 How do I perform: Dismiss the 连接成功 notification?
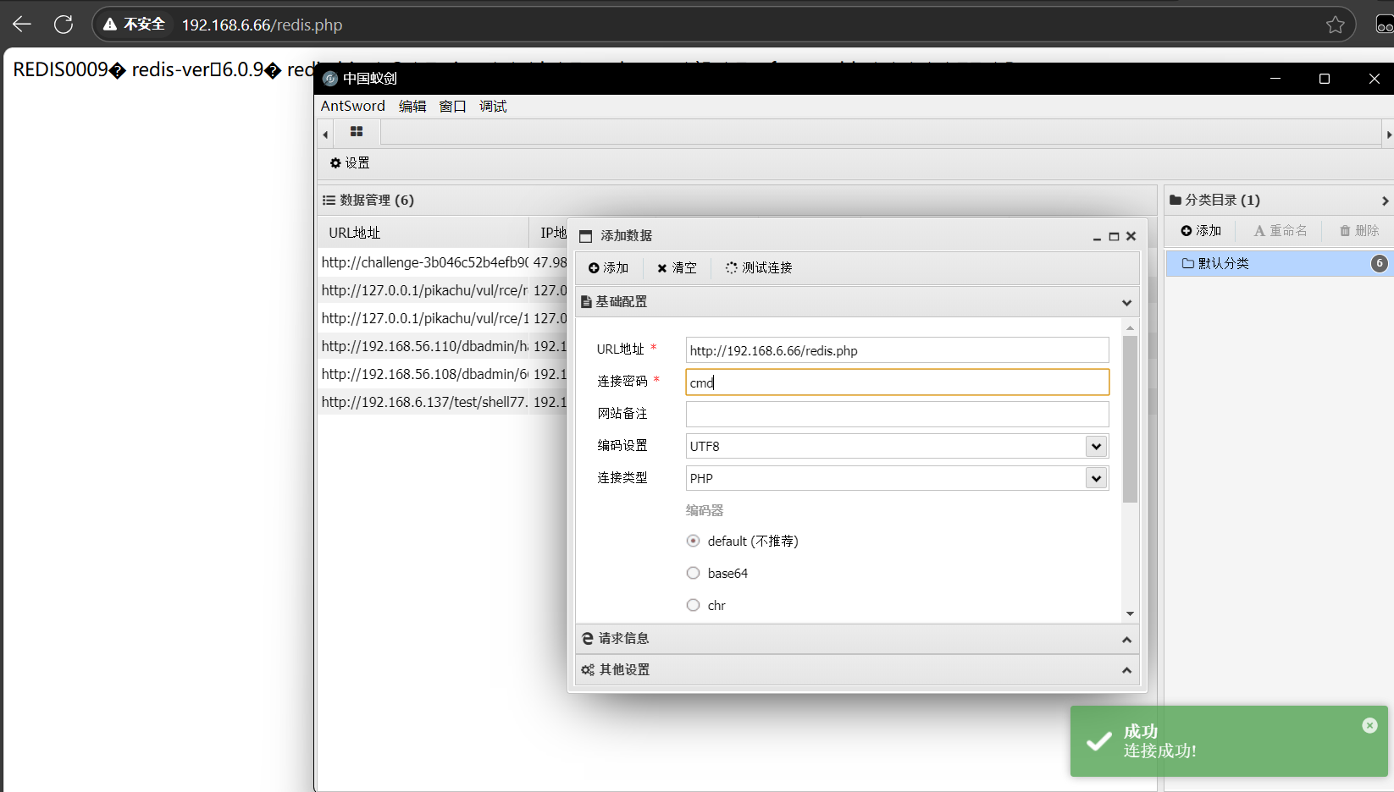coord(1369,725)
